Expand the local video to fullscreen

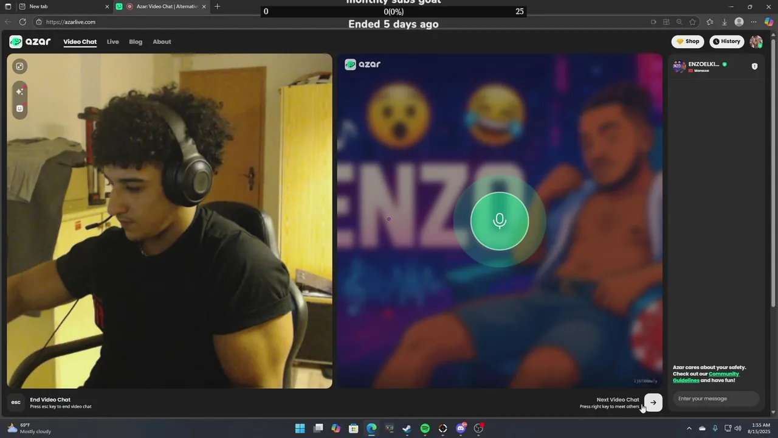coord(19,66)
